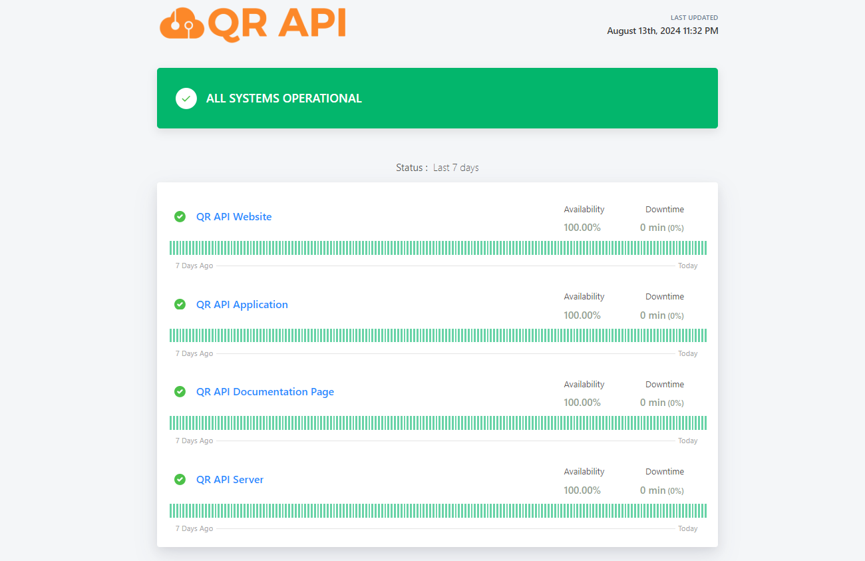Click the QR API cloud logo
Screen dimensions: 865x561
pyautogui.click(x=253, y=25)
